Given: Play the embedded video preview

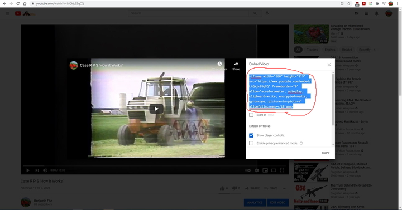Looking at the screenshot, I should tap(156, 109).
